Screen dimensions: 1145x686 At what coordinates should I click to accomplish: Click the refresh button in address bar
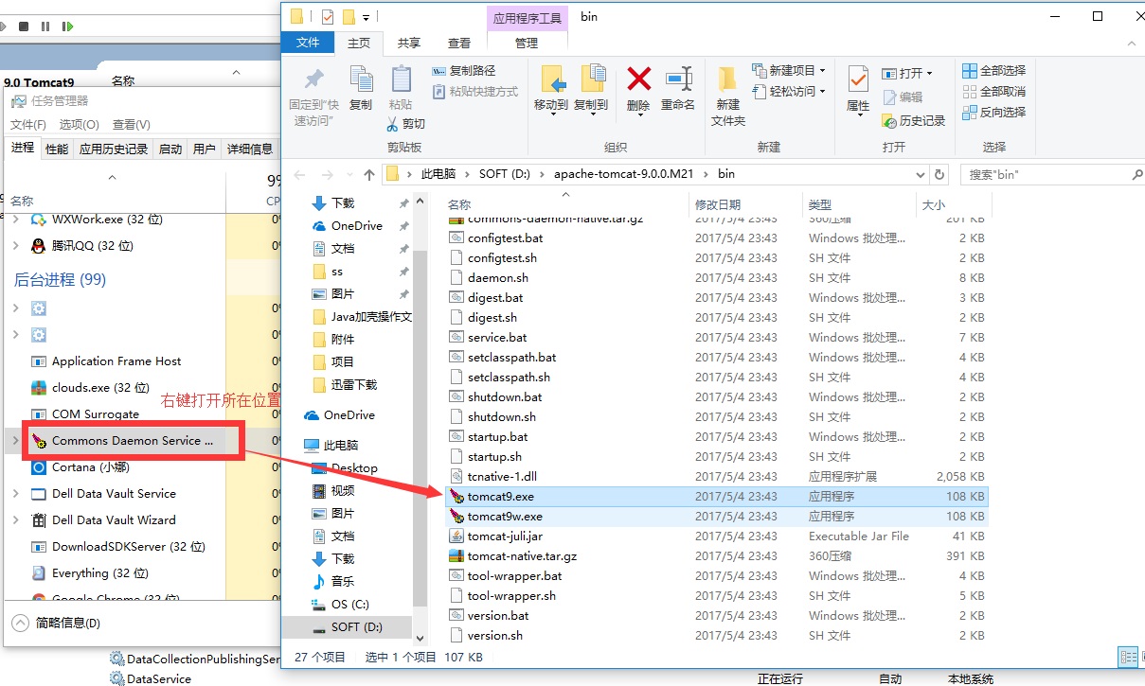tap(939, 175)
